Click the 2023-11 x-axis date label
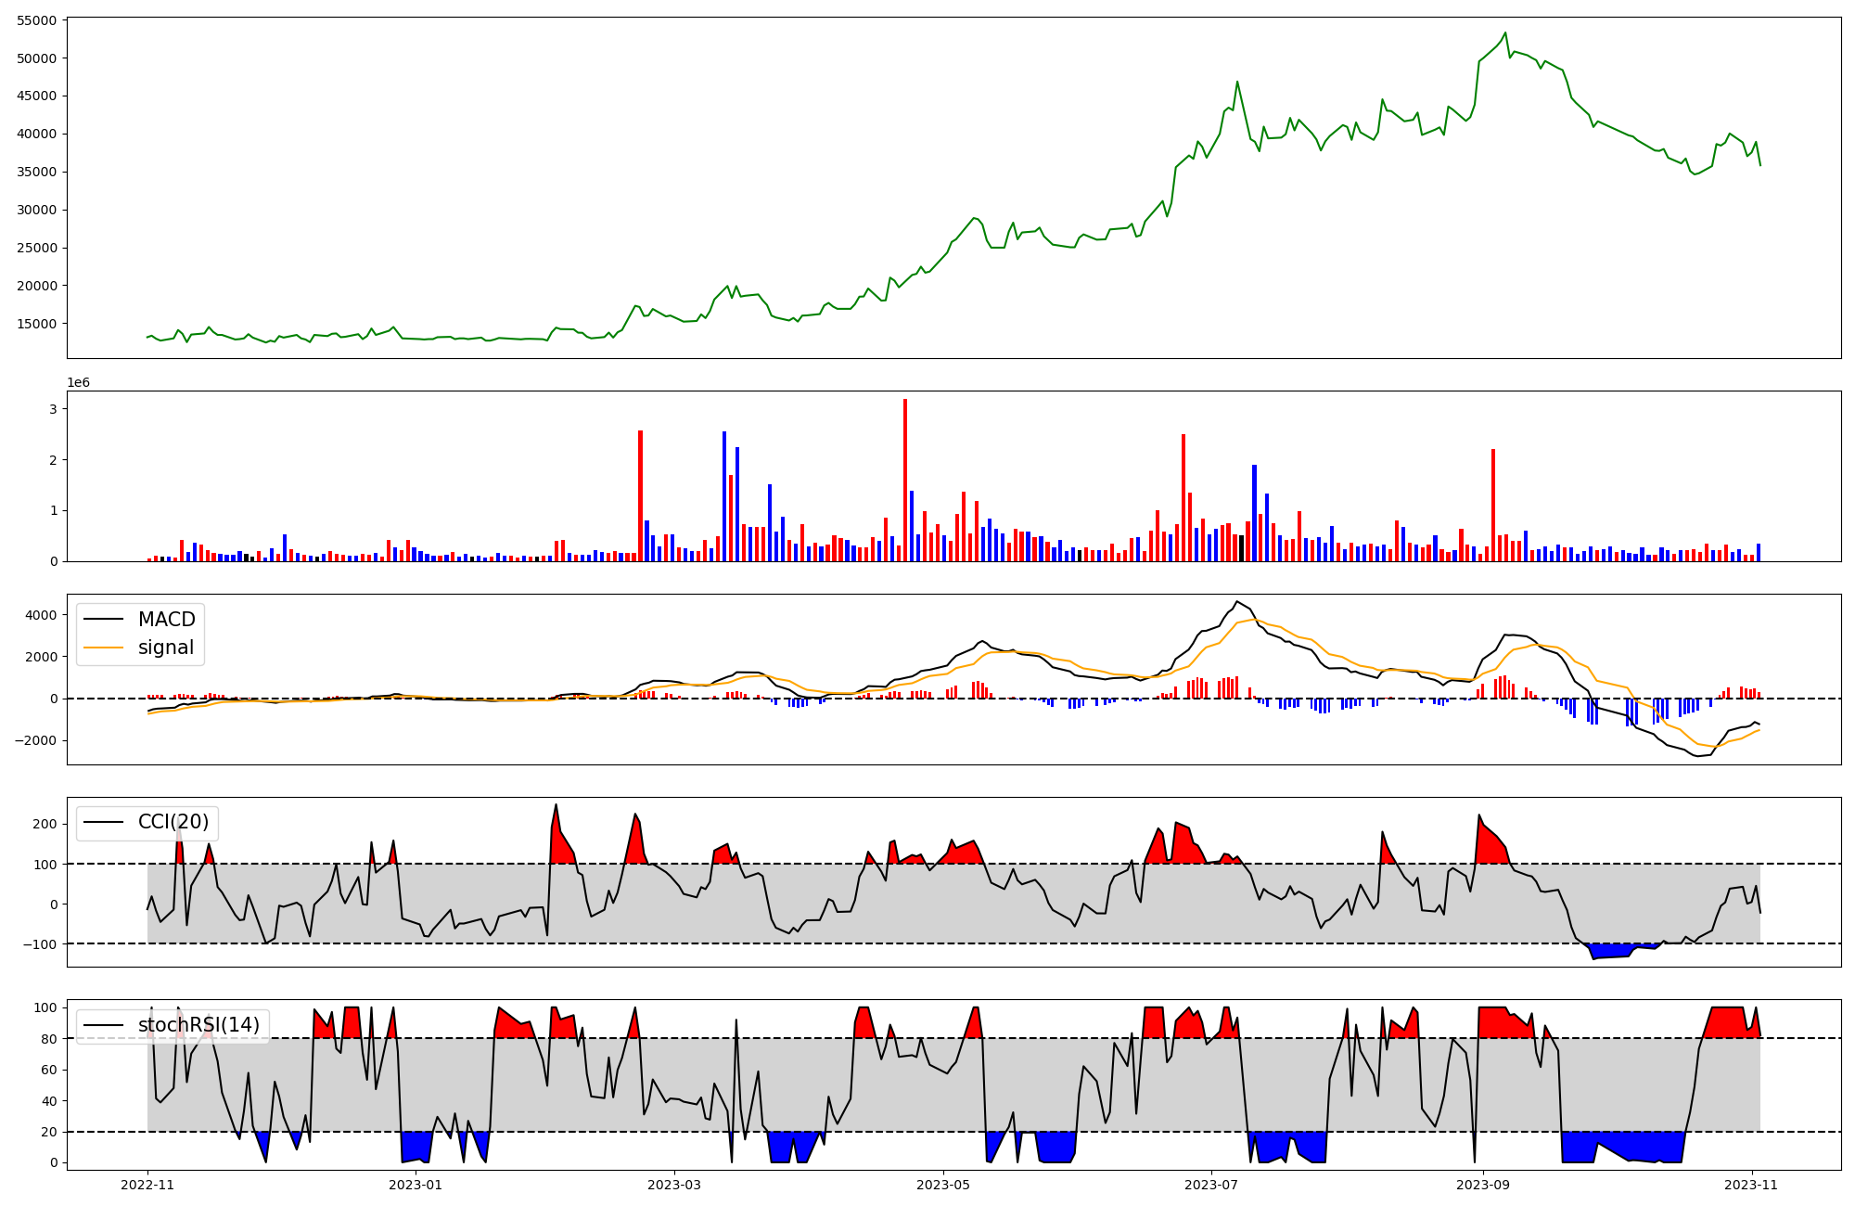The image size is (1855, 1206). point(1751,1185)
